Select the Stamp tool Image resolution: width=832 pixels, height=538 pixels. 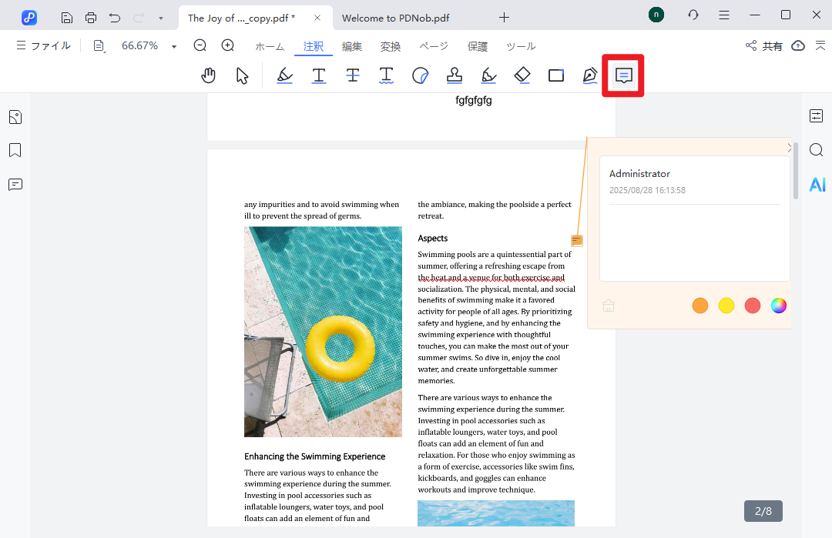click(x=455, y=75)
